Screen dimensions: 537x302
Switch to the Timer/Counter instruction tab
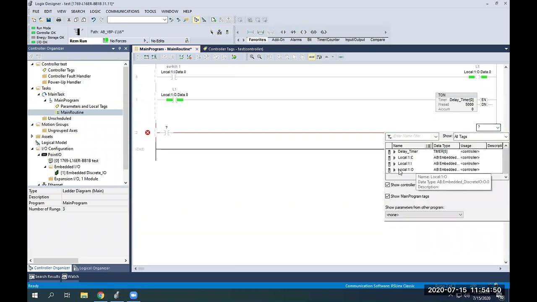point(328,40)
